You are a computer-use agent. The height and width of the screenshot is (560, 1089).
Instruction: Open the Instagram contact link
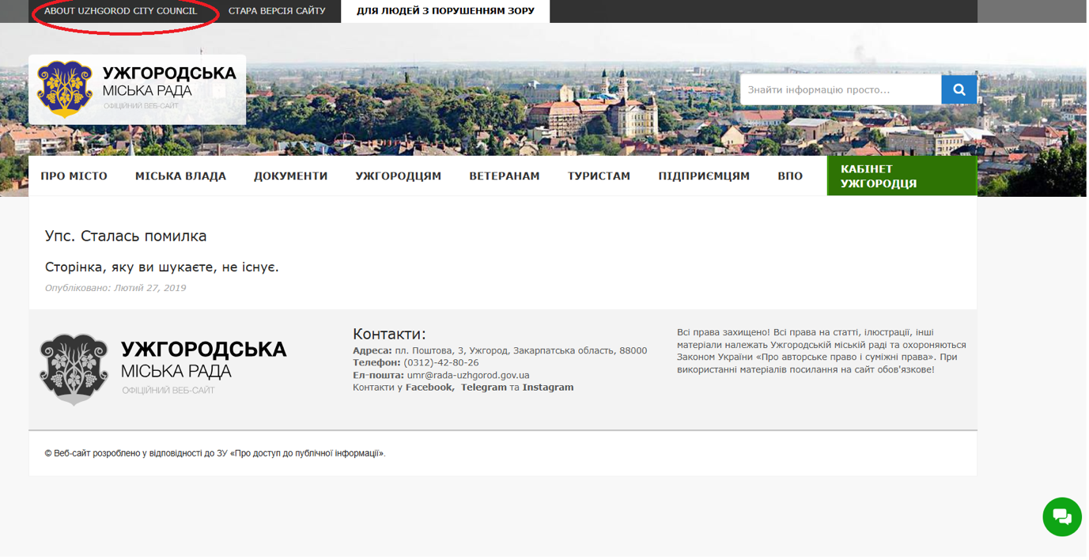548,388
